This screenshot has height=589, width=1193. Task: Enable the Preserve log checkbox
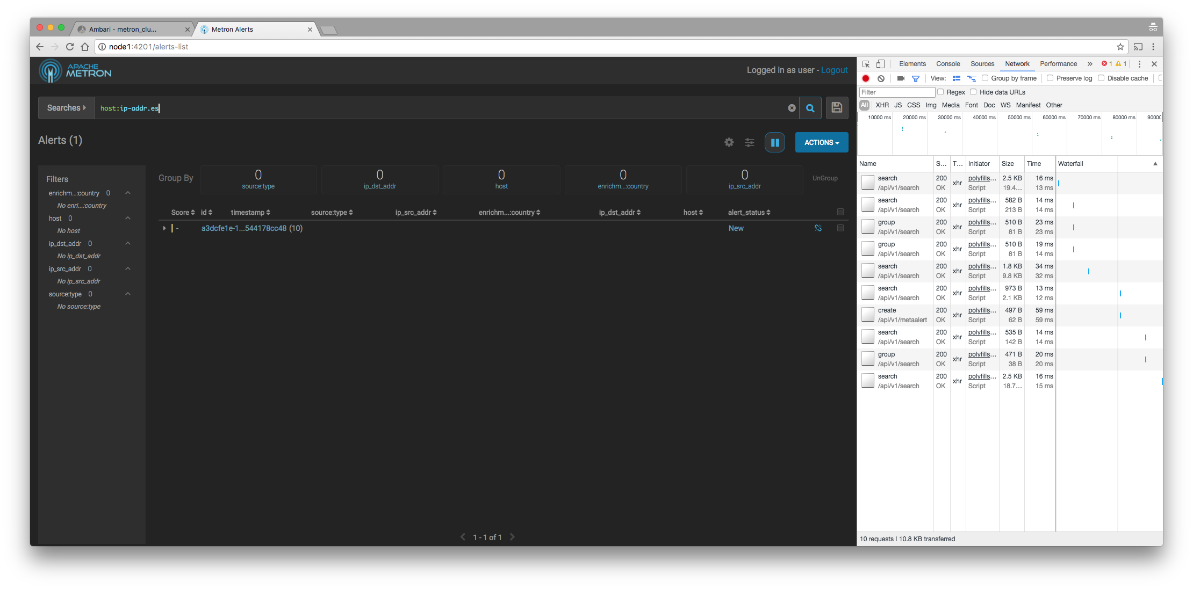coord(1050,78)
